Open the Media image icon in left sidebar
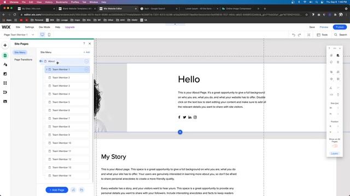Viewport: 350px width, 196px height. click(5, 102)
